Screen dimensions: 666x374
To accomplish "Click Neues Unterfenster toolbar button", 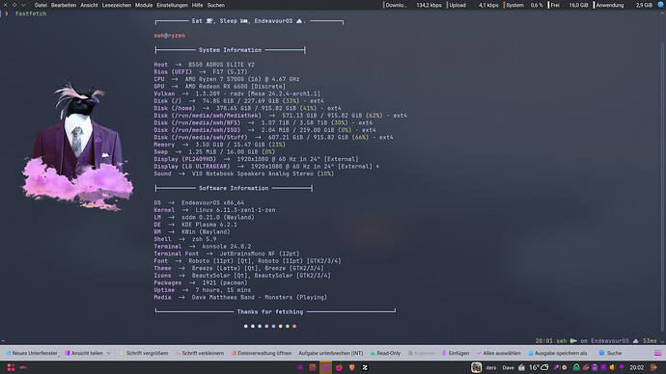I will (x=32, y=353).
